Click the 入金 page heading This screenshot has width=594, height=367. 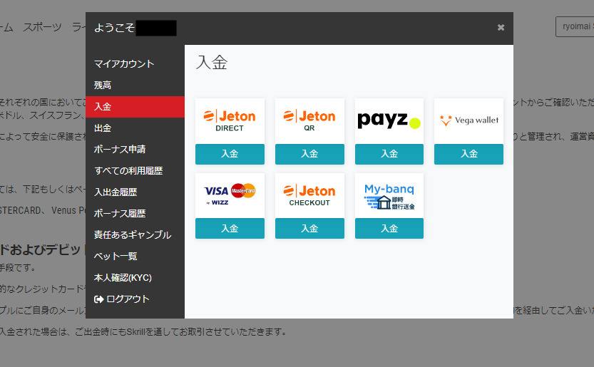point(211,63)
